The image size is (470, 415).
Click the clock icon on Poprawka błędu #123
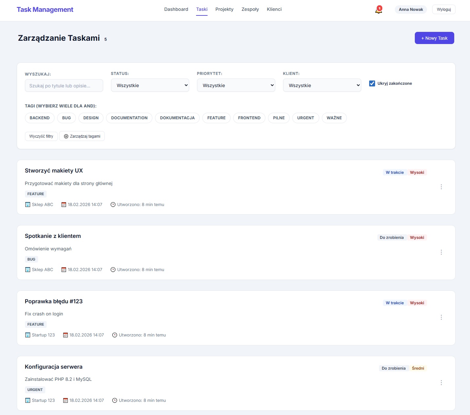[x=115, y=335]
